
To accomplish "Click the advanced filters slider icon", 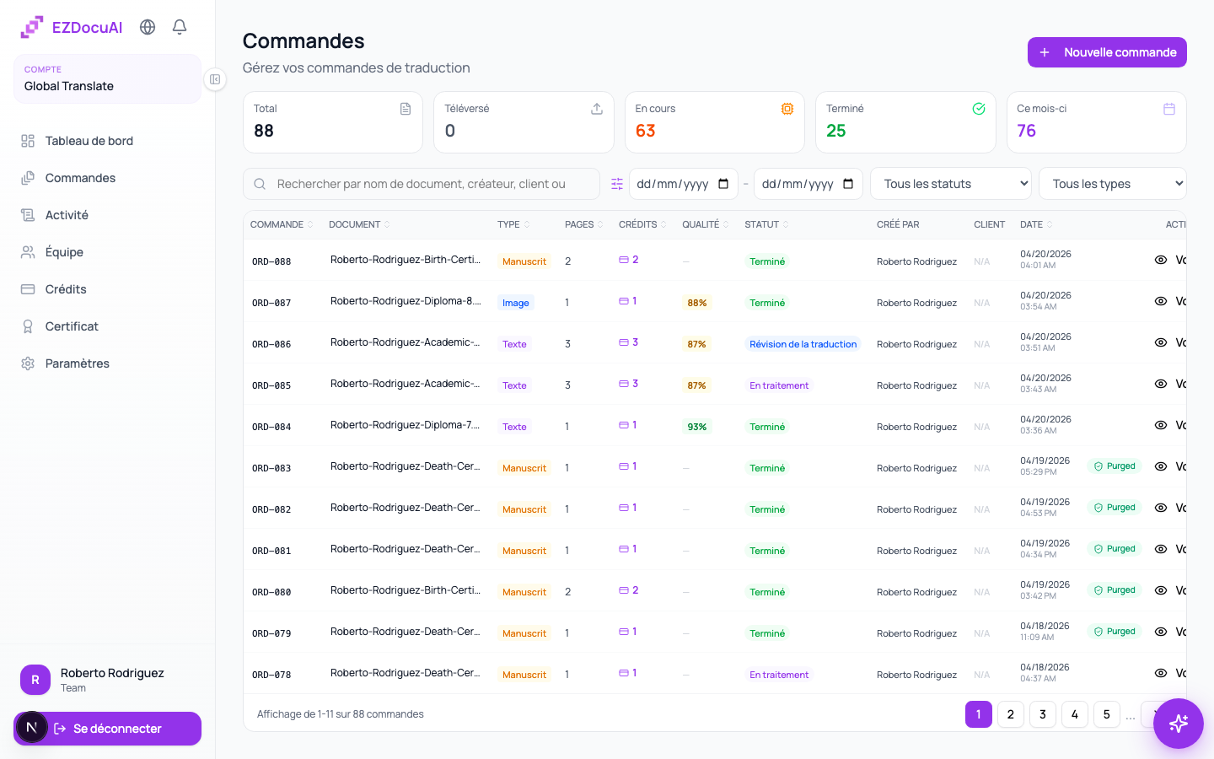I will tap(617, 184).
